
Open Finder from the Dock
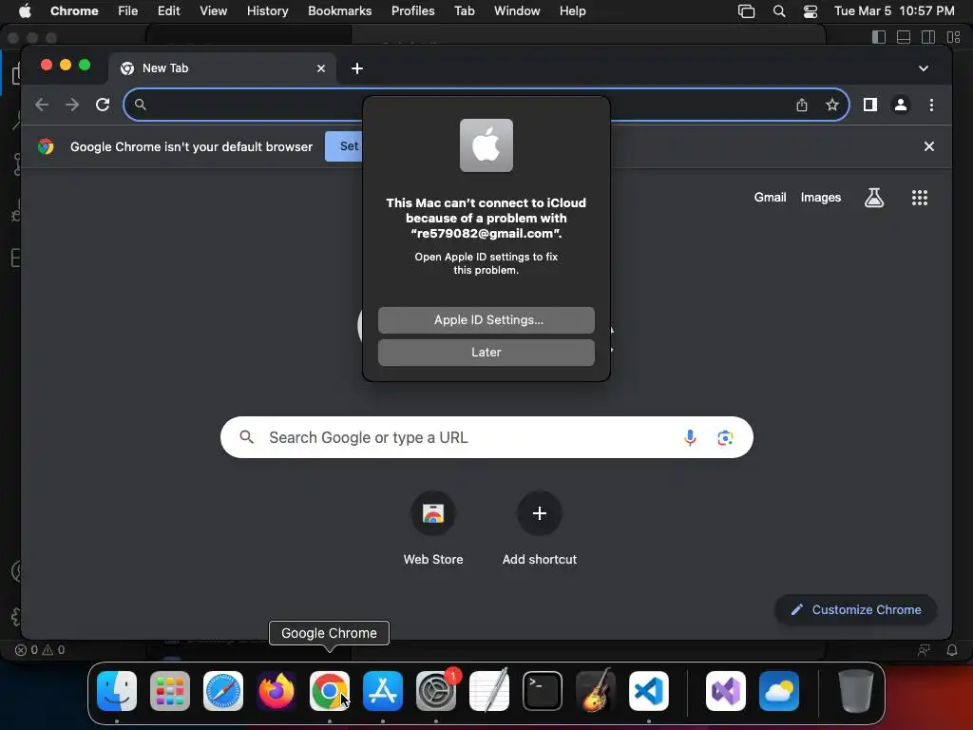[x=117, y=691]
